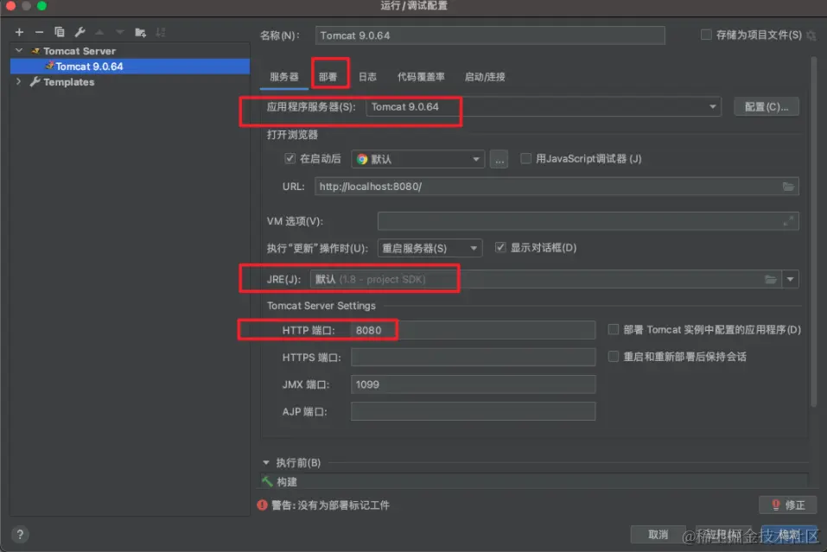Click the HTTPS 端口 input field
827x552 pixels.
pos(473,357)
